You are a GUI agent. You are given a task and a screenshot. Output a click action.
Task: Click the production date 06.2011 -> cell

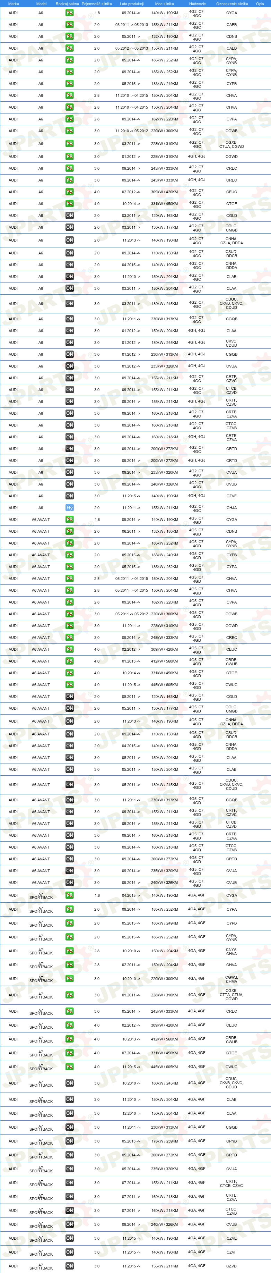coord(131,532)
